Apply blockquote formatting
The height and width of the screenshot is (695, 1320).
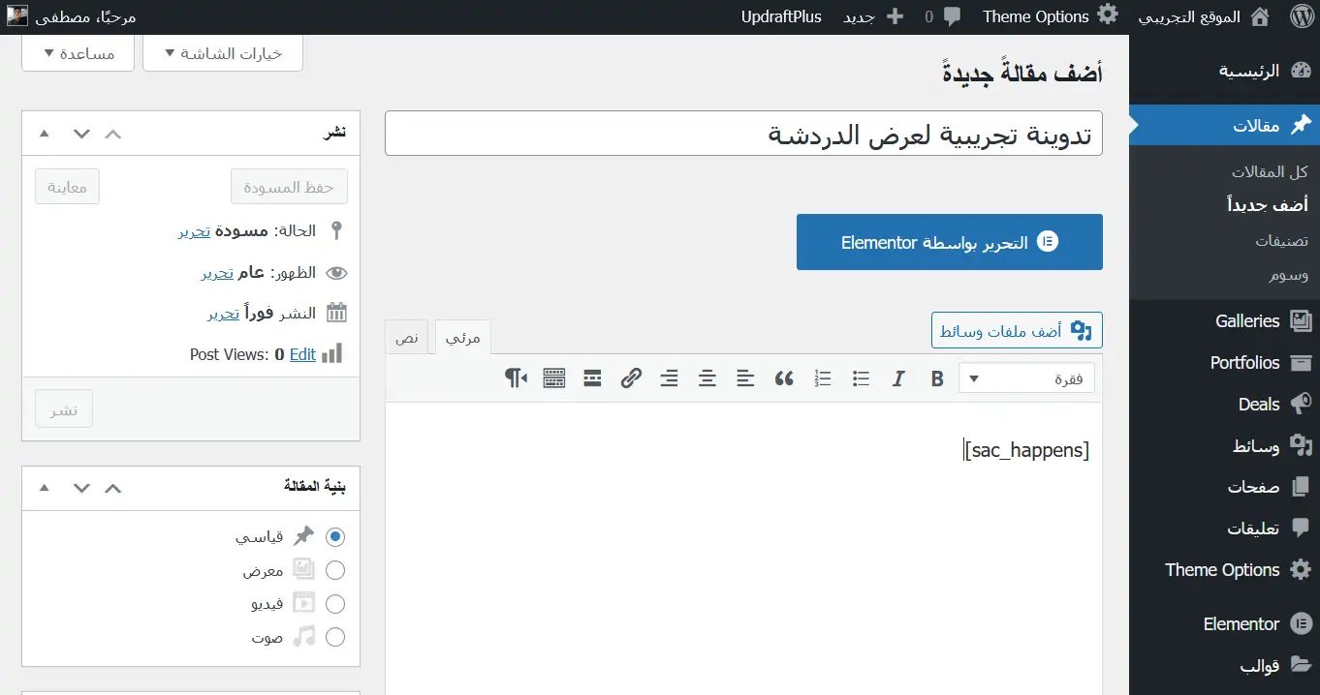[784, 378]
